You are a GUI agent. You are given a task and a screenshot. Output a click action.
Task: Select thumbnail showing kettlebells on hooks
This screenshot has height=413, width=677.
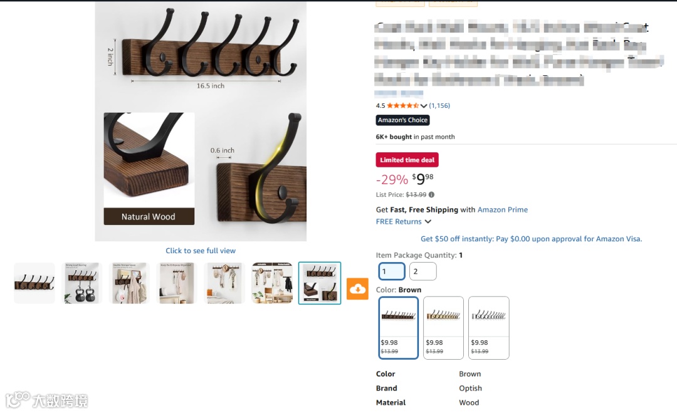82,283
